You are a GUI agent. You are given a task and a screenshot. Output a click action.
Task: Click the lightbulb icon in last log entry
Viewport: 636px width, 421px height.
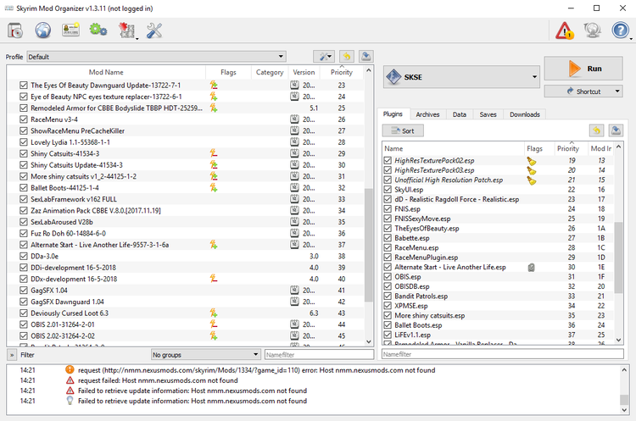pos(70,401)
